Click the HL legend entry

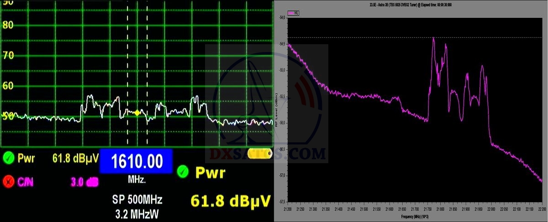(293, 14)
